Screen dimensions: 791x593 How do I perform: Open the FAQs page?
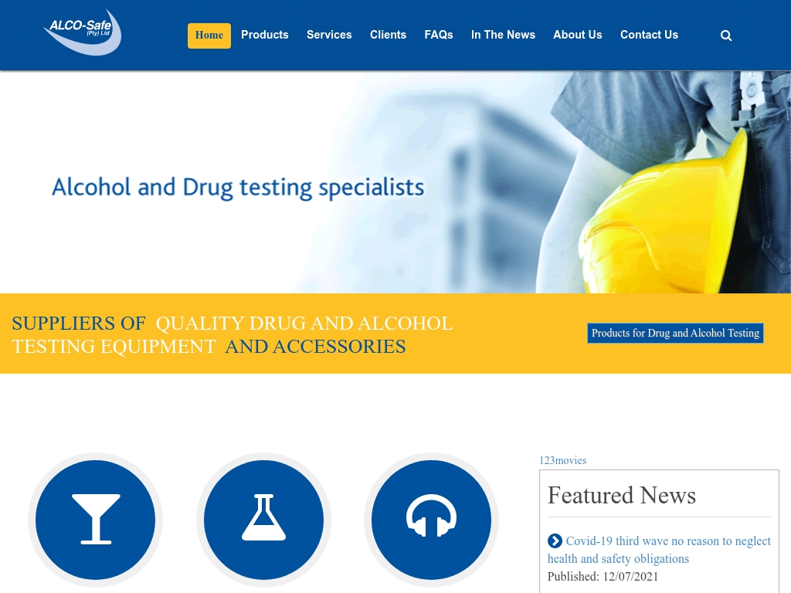pyautogui.click(x=439, y=35)
